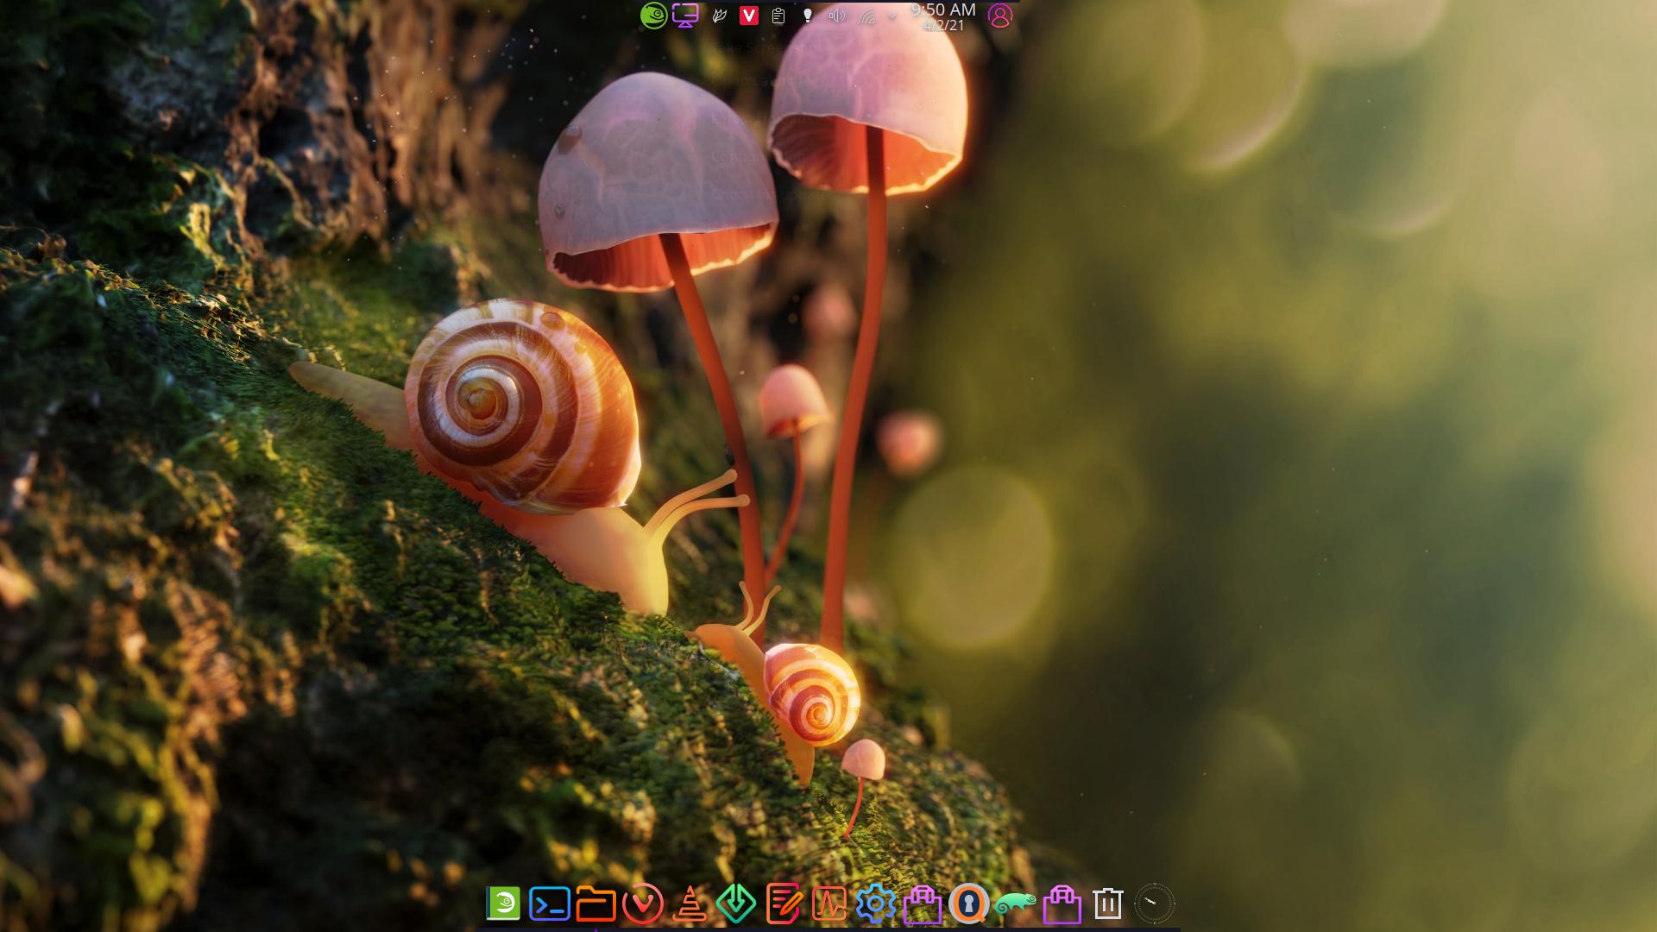Open shopping bag icon beside settings gear
The height and width of the screenshot is (932, 1657).
click(x=922, y=904)
